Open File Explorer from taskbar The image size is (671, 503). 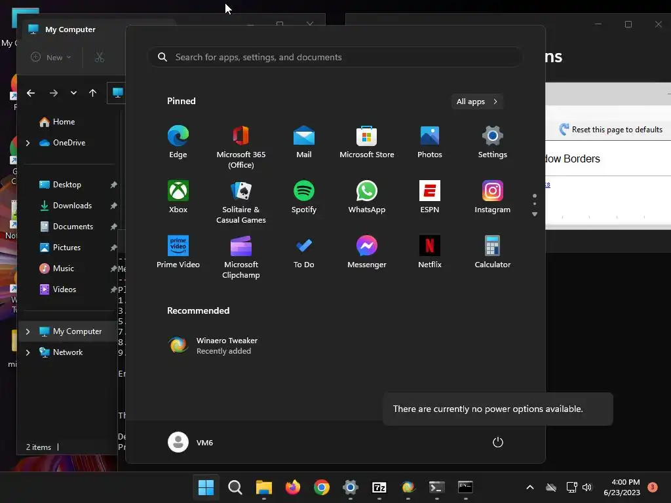click(x=264, y=487)
